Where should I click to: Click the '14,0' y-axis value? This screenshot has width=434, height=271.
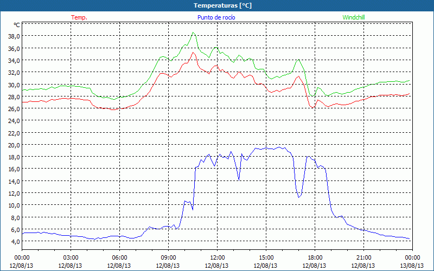[14, 181]
